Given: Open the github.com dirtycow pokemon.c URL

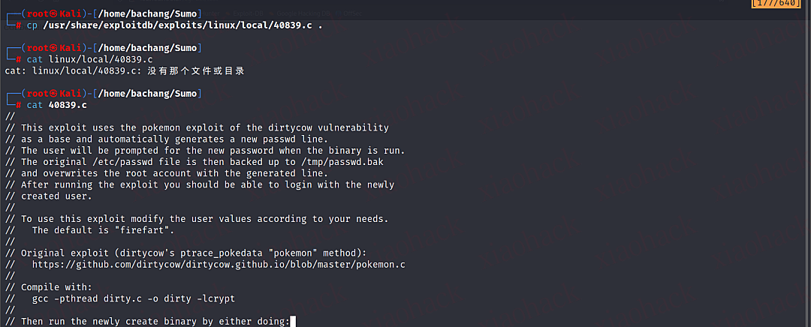Looking at the screenshot, I should point(219,265).
